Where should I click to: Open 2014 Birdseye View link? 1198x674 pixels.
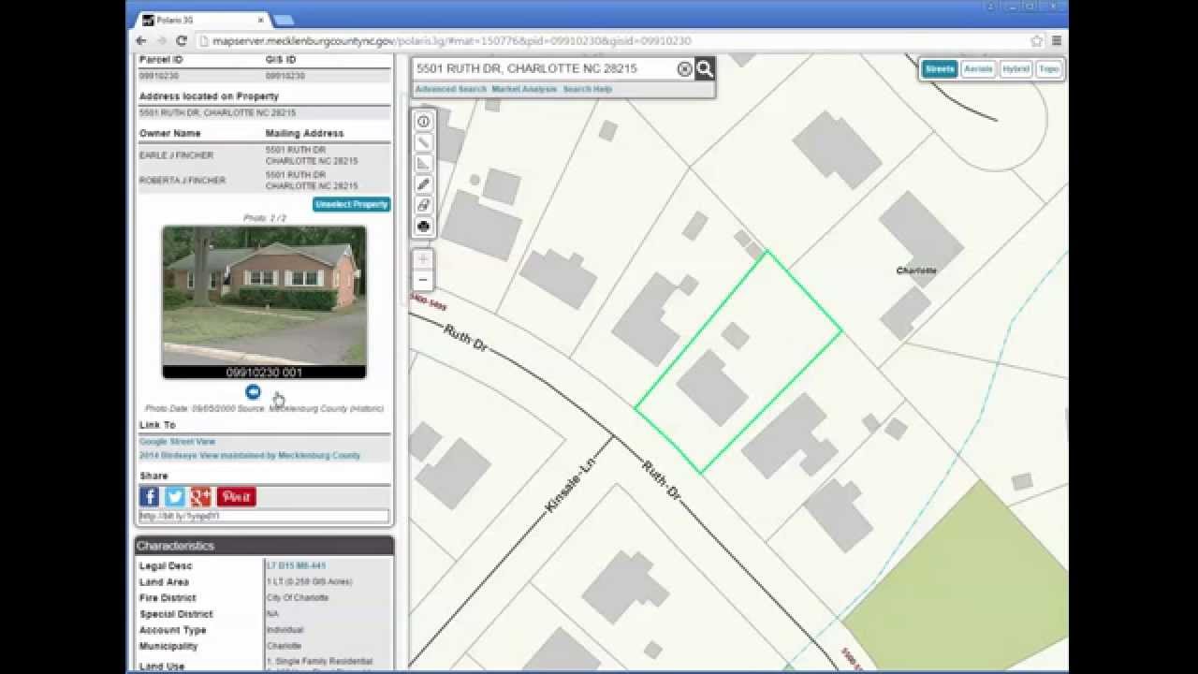[x=250, y=455]
